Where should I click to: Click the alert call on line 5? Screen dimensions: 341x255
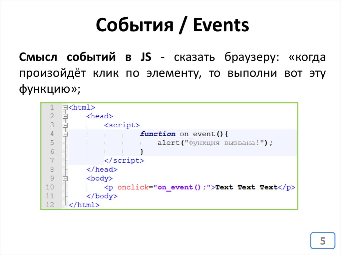(x=215, y=143)
